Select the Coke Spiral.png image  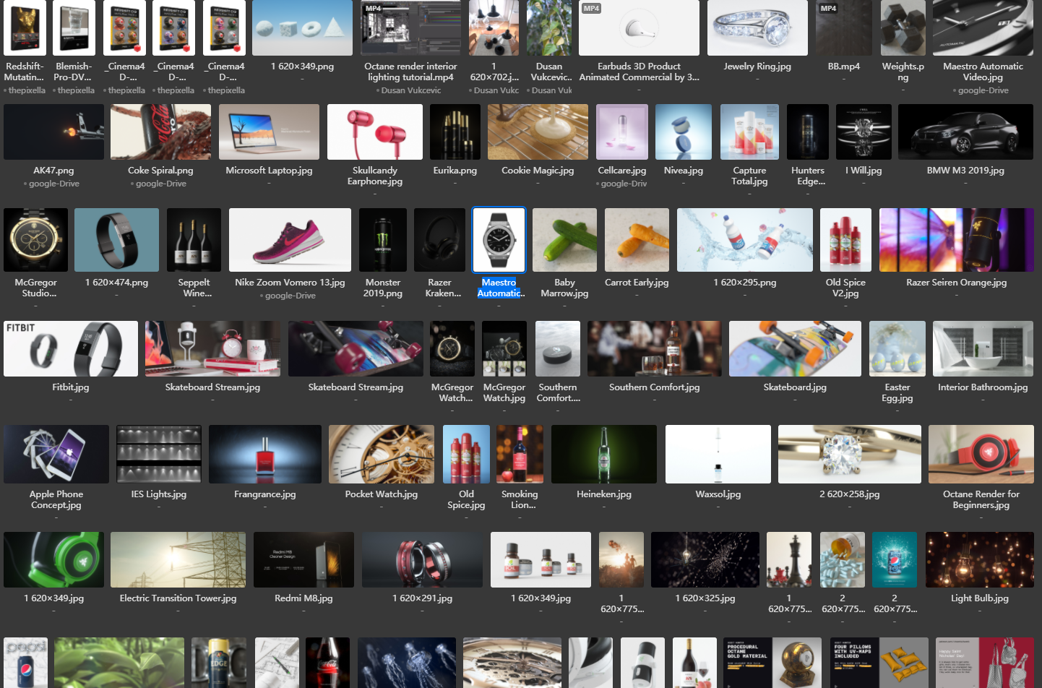[160, 132]
